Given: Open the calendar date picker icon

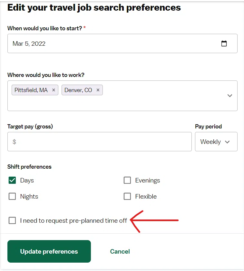Looking at the screenshot, I should tap(224, 43).
